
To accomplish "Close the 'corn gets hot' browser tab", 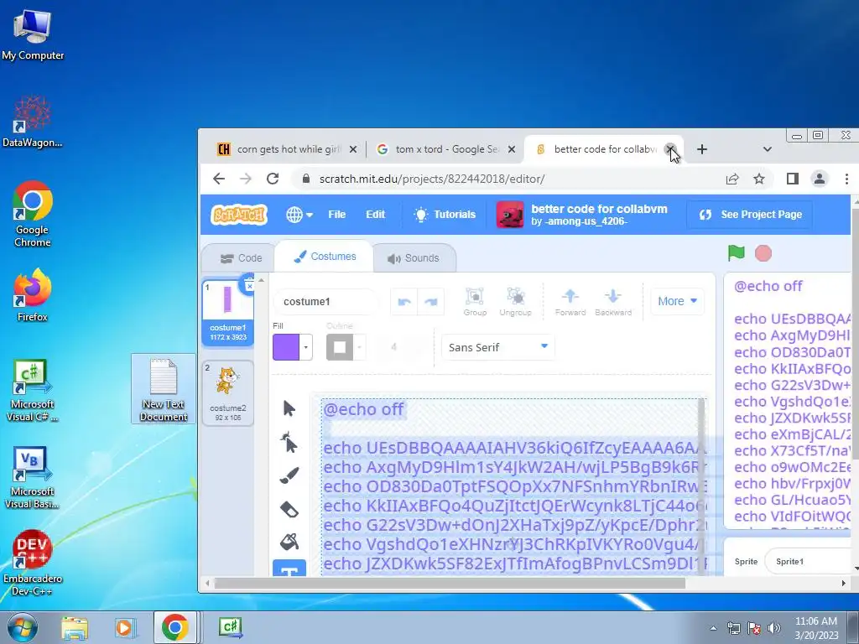I will tap(353, 149).
